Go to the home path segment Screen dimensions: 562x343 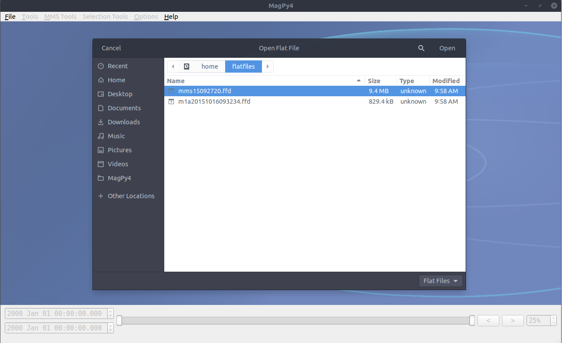point(210,66)
